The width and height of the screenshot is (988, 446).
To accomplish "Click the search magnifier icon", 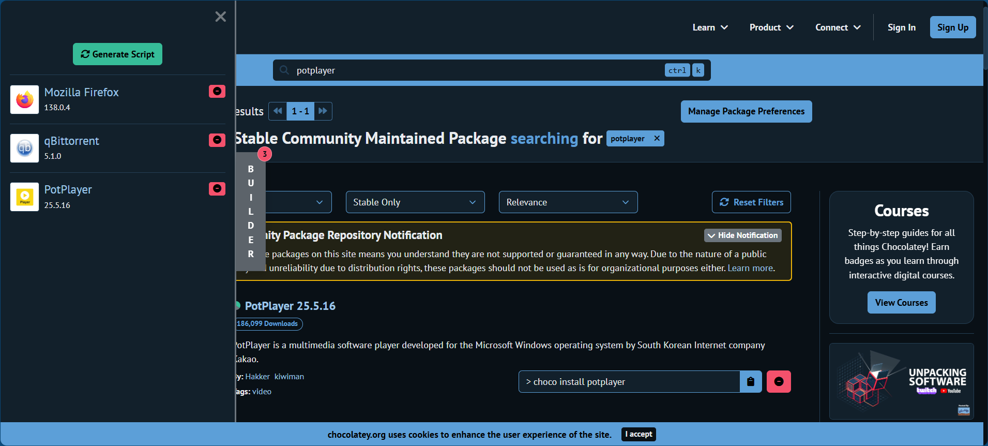I will 284,70.
